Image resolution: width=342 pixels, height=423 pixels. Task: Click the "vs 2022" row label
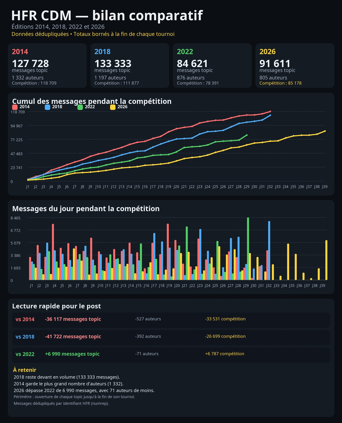click(x=25, y=354)
